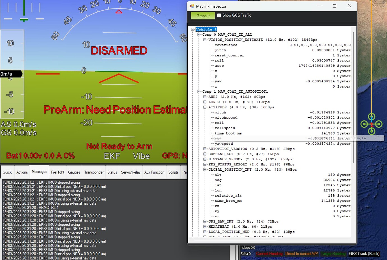Open the Gauges tab
Viewport: 387px width, 260px height.
point(74,172)
